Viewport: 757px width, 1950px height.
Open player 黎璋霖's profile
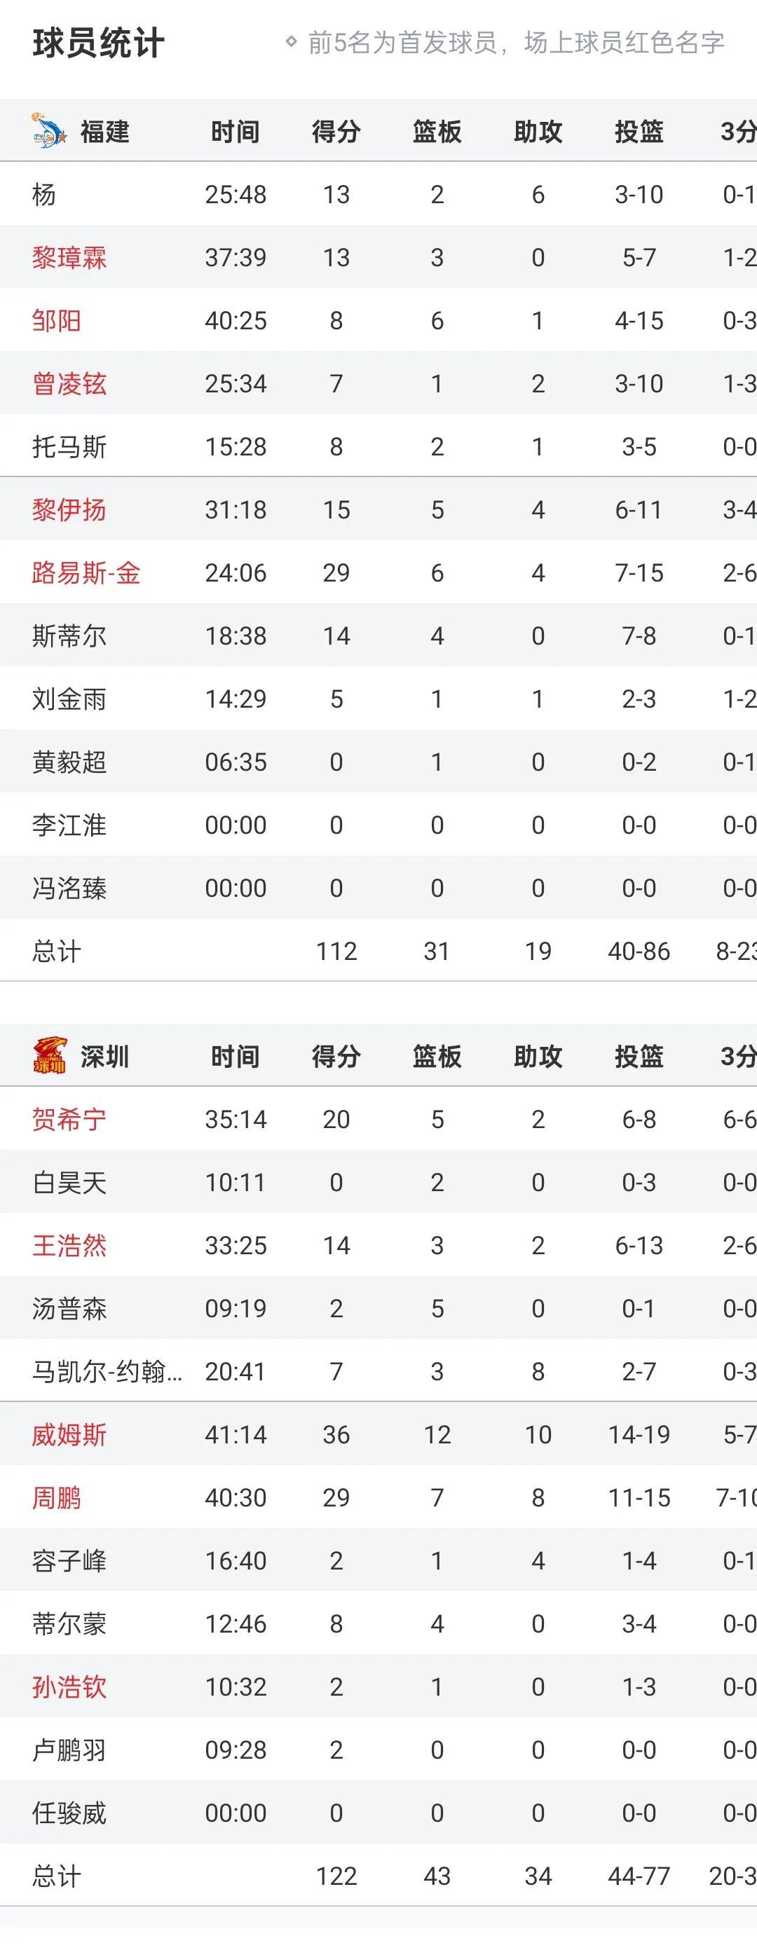(69, 257)
